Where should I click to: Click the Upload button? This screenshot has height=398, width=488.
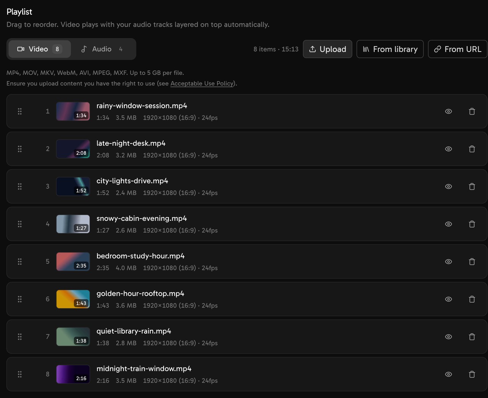(327, 49)
